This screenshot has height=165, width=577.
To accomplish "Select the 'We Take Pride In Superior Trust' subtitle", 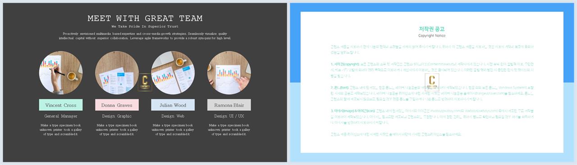I will (145, 27).
